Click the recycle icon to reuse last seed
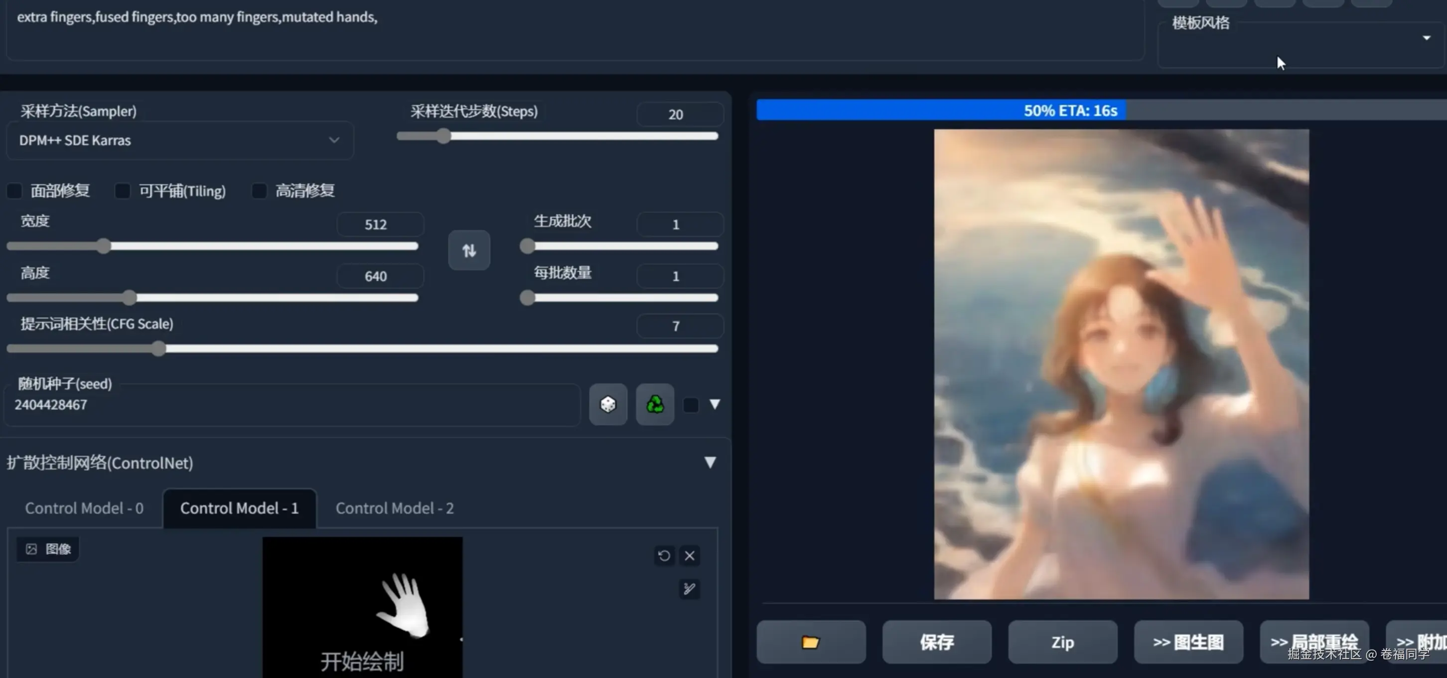The width and height of the screenshot is (1447, 678). pyautogui.click(x=654, y=405)
